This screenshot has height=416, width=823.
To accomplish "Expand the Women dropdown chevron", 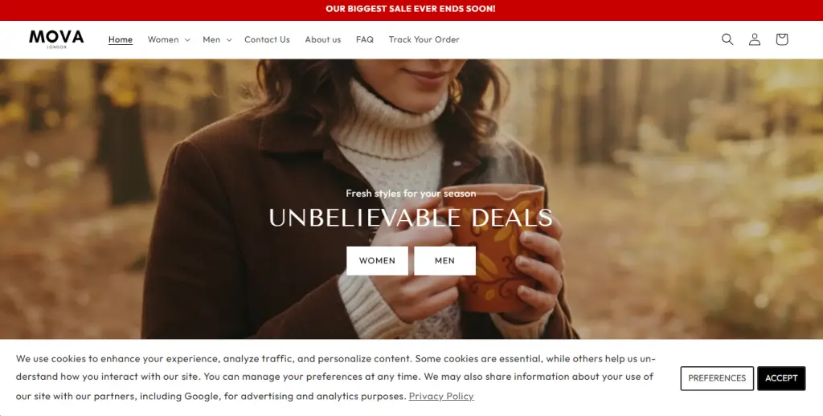I will point(187,40).
